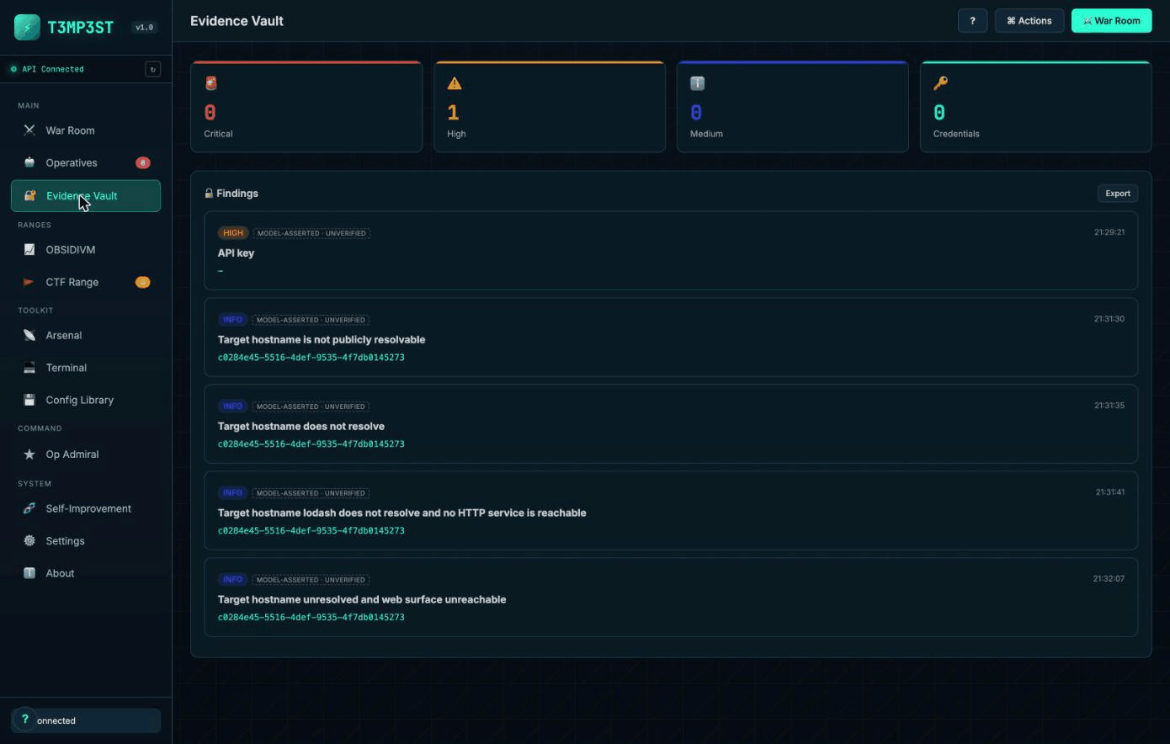Click the Export findings button
The height and width of the screenshot is (744, 1170).
pyautogui.click(x=1118, y=194)
